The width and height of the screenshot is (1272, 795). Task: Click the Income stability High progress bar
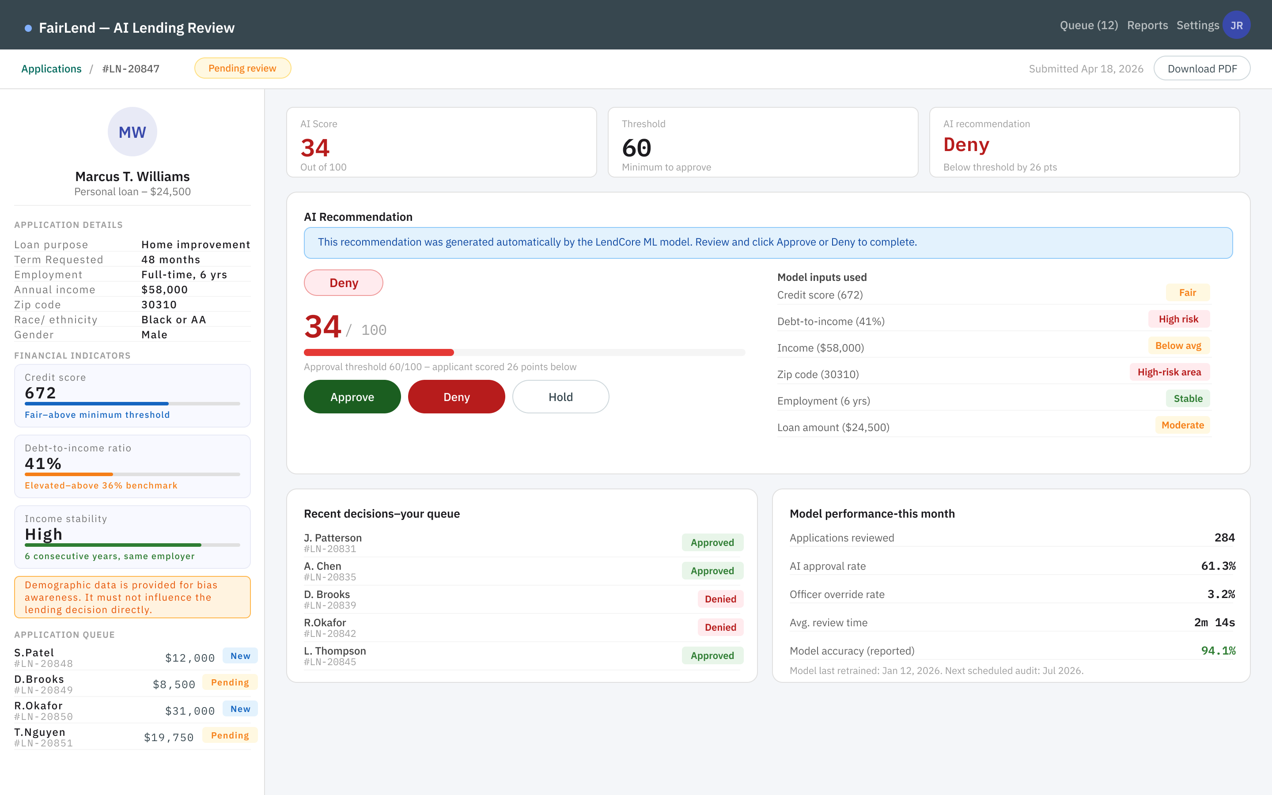pos(132,545)
